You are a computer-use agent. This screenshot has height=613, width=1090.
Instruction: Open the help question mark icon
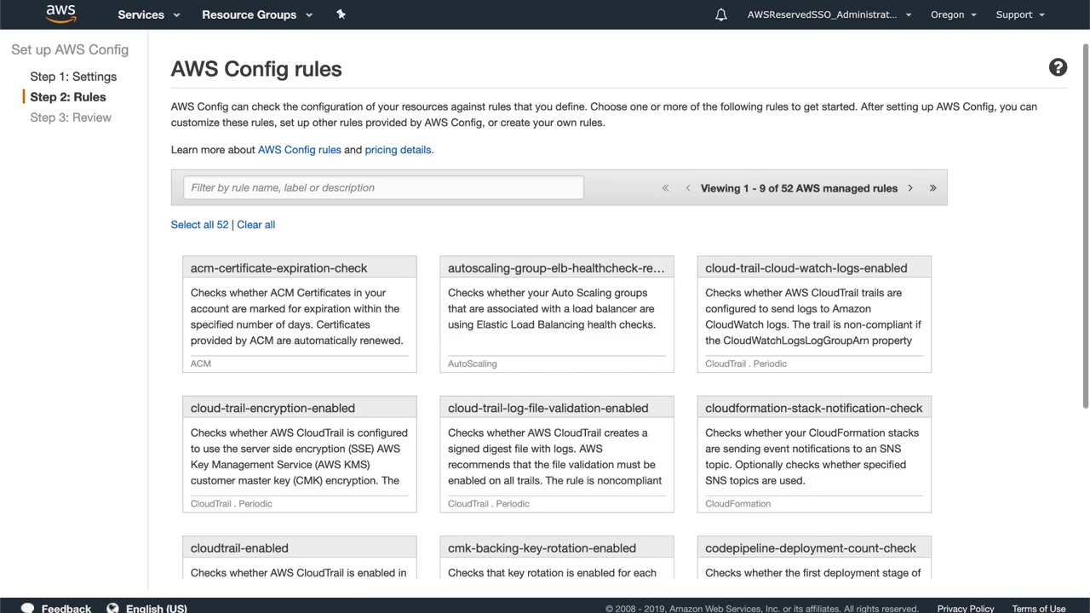point(1058,68)
